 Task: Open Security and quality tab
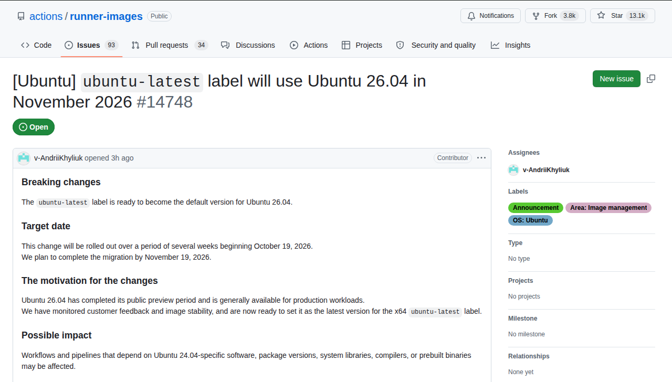tap(436, 45)
